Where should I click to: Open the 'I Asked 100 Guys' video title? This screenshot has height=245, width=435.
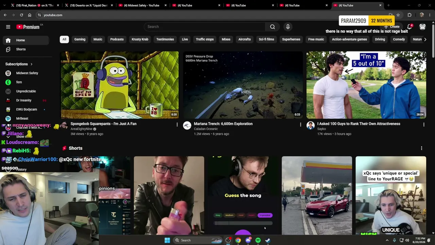tap(359, 124)
